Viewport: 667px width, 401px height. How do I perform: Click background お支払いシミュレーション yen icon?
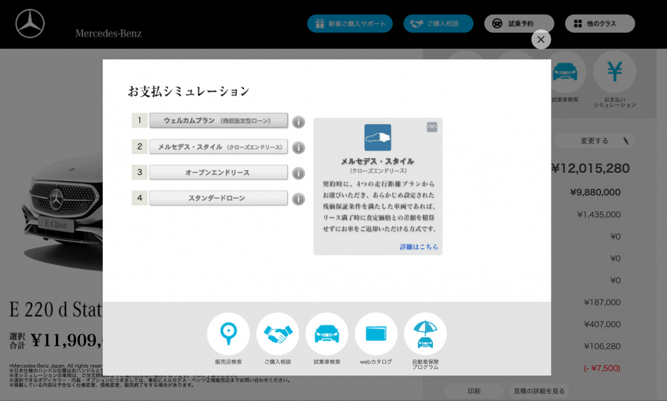point(615,71)
